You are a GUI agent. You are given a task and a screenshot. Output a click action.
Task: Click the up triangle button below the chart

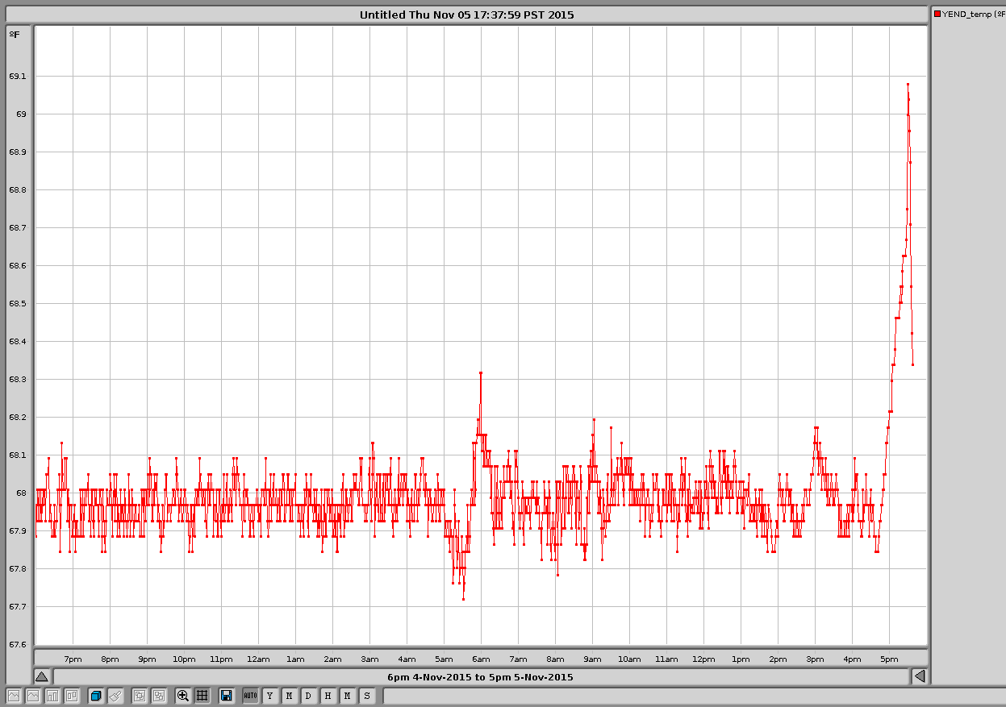click(42, 676)
